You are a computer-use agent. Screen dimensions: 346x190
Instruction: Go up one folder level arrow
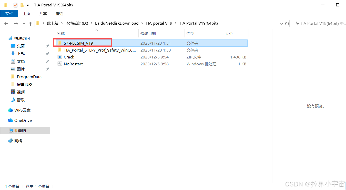[30, 23]
